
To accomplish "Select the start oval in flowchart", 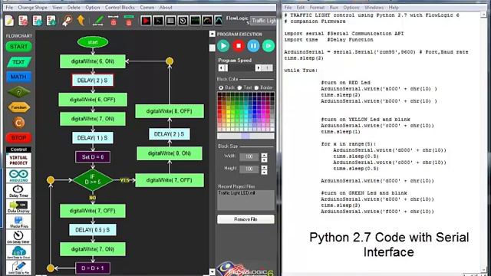I will pos(93,42).
